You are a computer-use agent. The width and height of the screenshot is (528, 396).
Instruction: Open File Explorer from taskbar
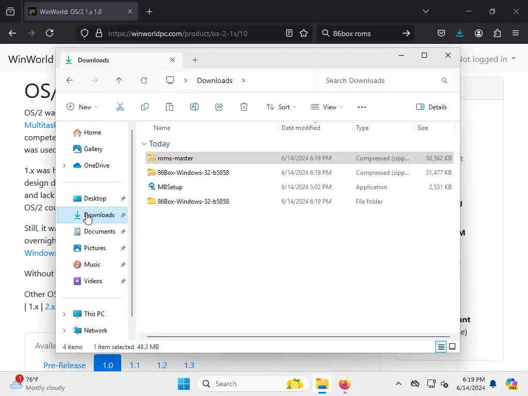322,384
